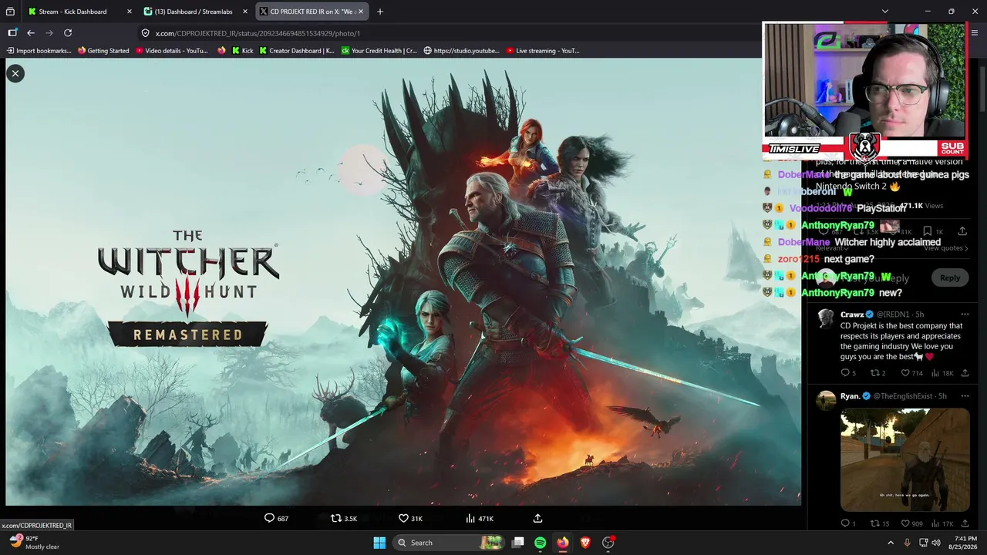Screen dimensions: 987x555
Task: Share the main post from sidebar
Action: click(x=962, y=231)
